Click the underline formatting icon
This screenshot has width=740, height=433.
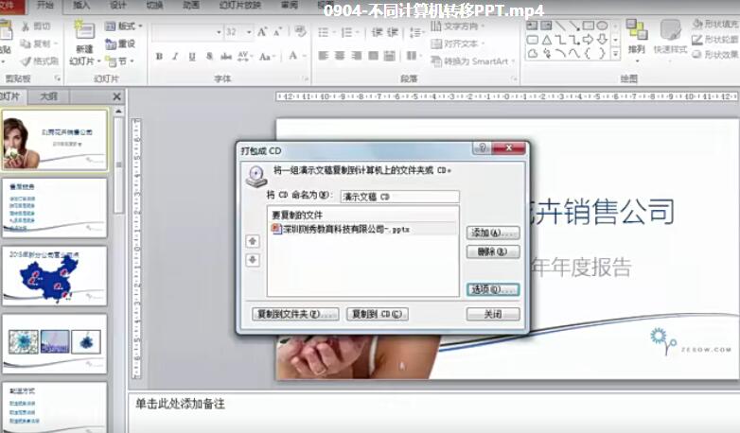tap(192, 57)
